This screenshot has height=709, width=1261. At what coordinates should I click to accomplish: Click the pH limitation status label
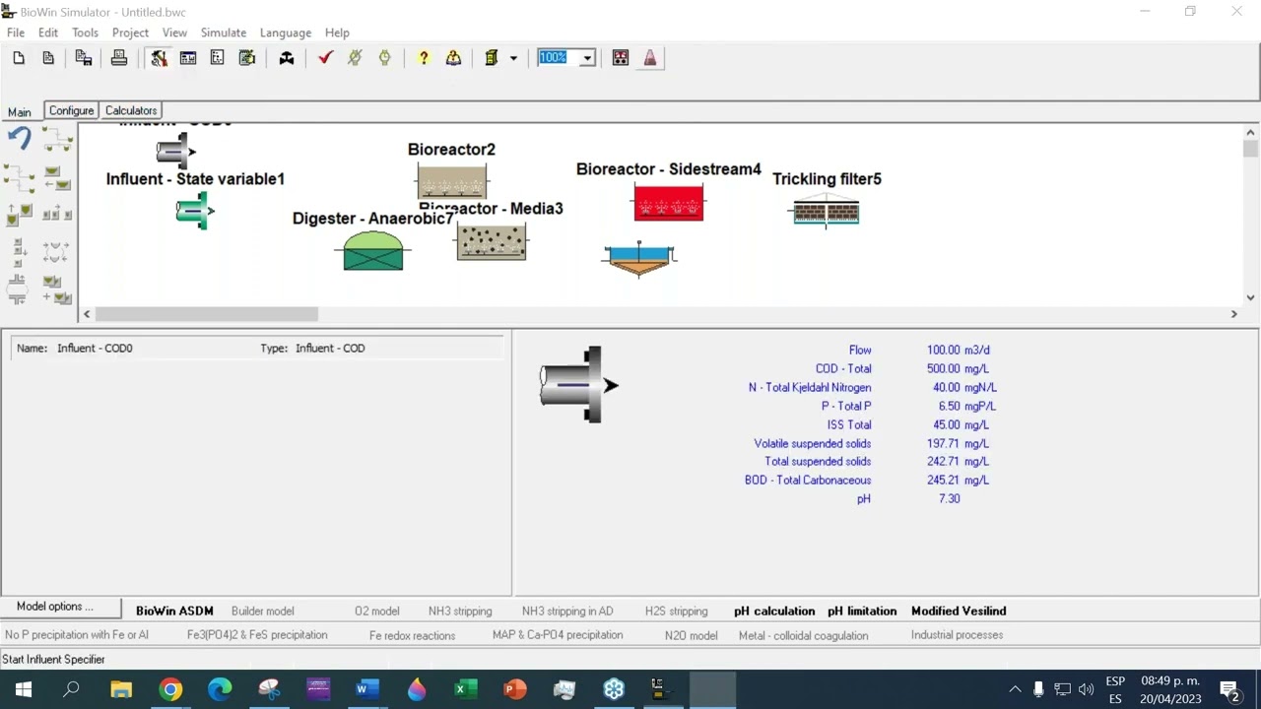click(x=862, y=611)
